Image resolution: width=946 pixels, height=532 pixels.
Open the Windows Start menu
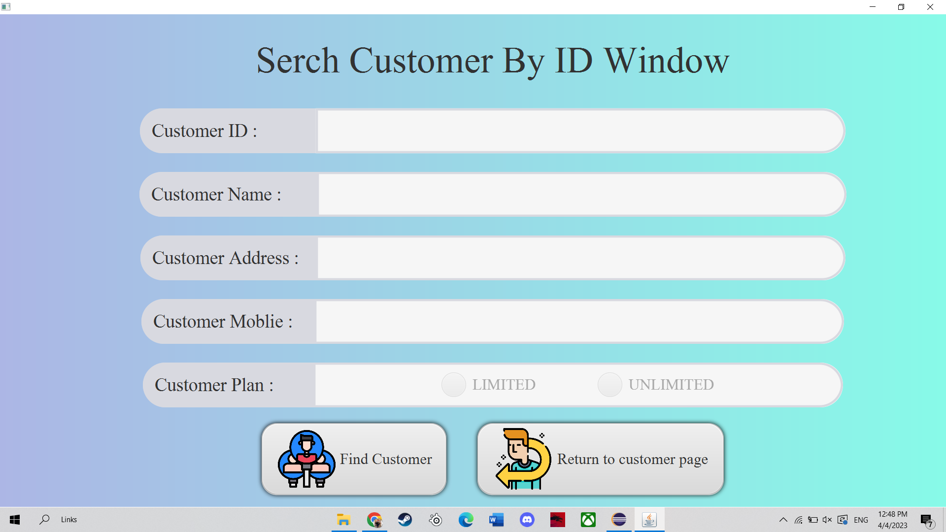point(15,520)
